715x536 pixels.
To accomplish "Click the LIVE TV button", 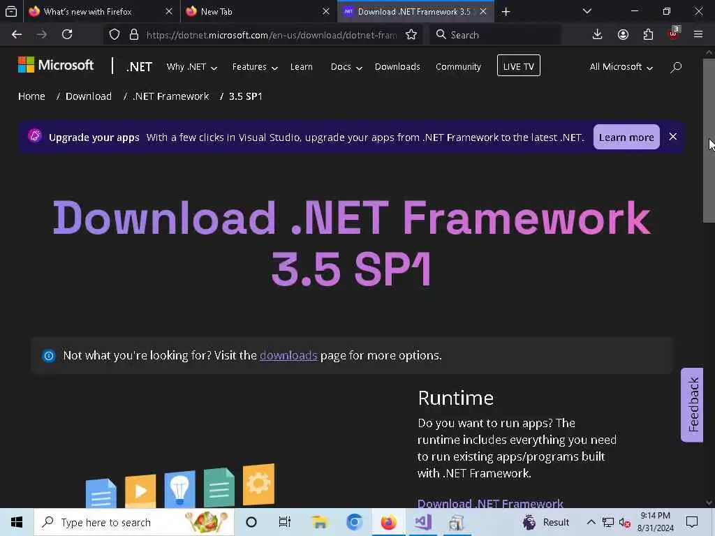I will pos(519,66).
